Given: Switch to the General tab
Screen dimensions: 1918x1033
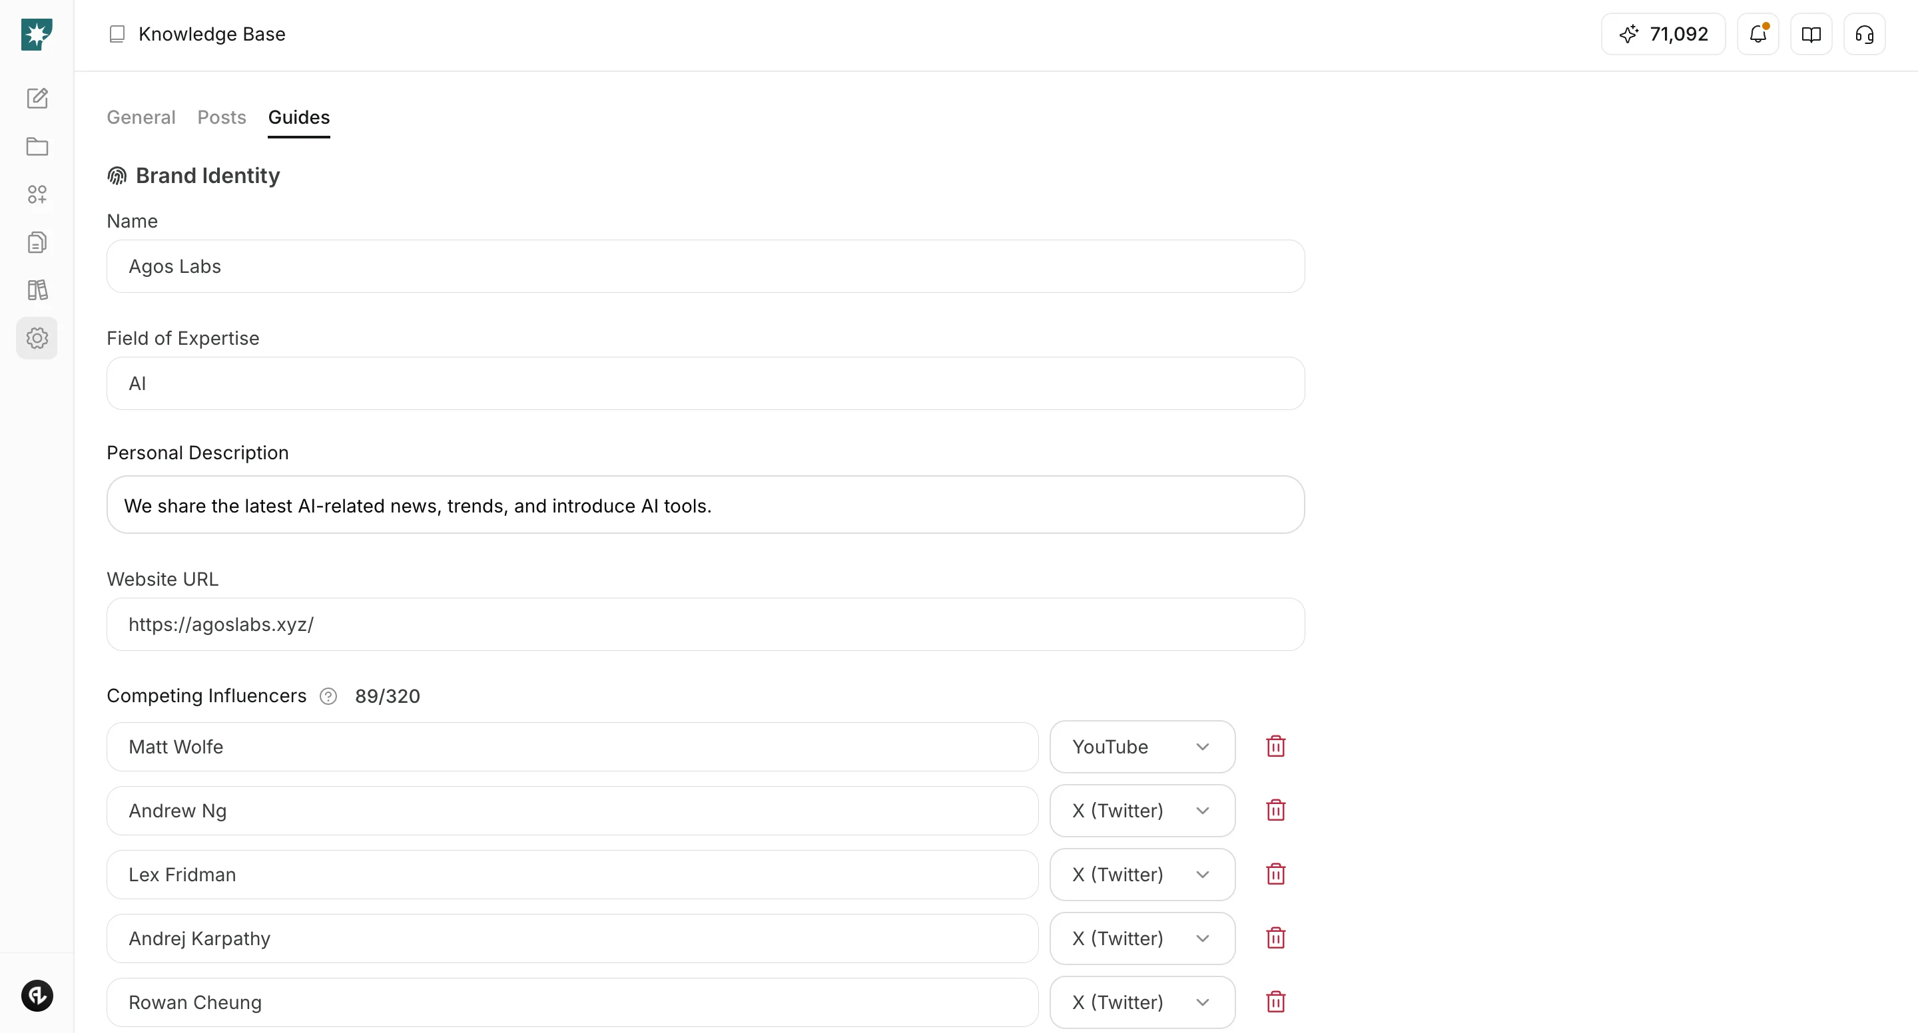Looking at the screenshot, I should coord(141,118).
